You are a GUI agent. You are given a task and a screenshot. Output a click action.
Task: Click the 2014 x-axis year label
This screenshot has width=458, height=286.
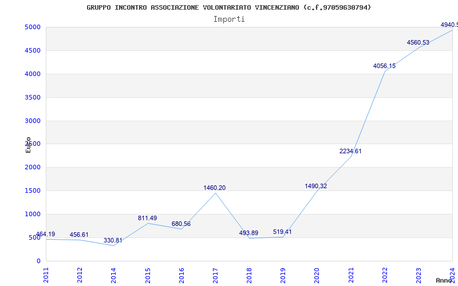(x=113, y=275)
